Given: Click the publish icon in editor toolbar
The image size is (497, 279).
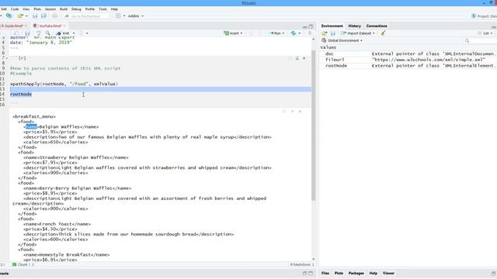Looking at the screenshot, I should (x=294, y=33).
